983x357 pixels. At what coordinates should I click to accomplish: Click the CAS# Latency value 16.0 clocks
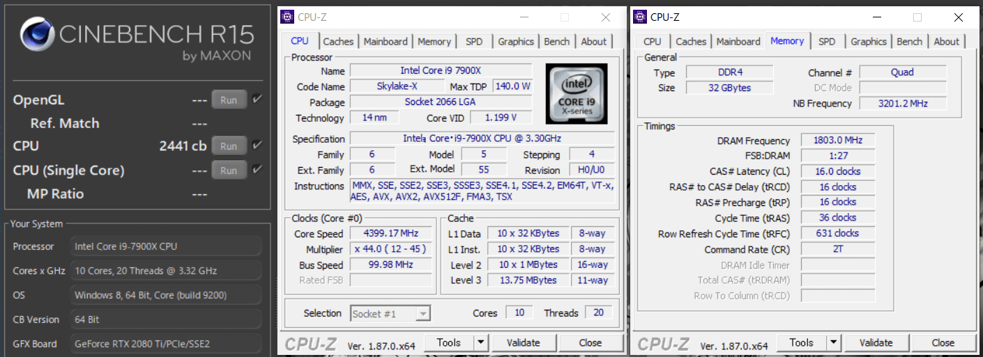(x=838, y=171)
